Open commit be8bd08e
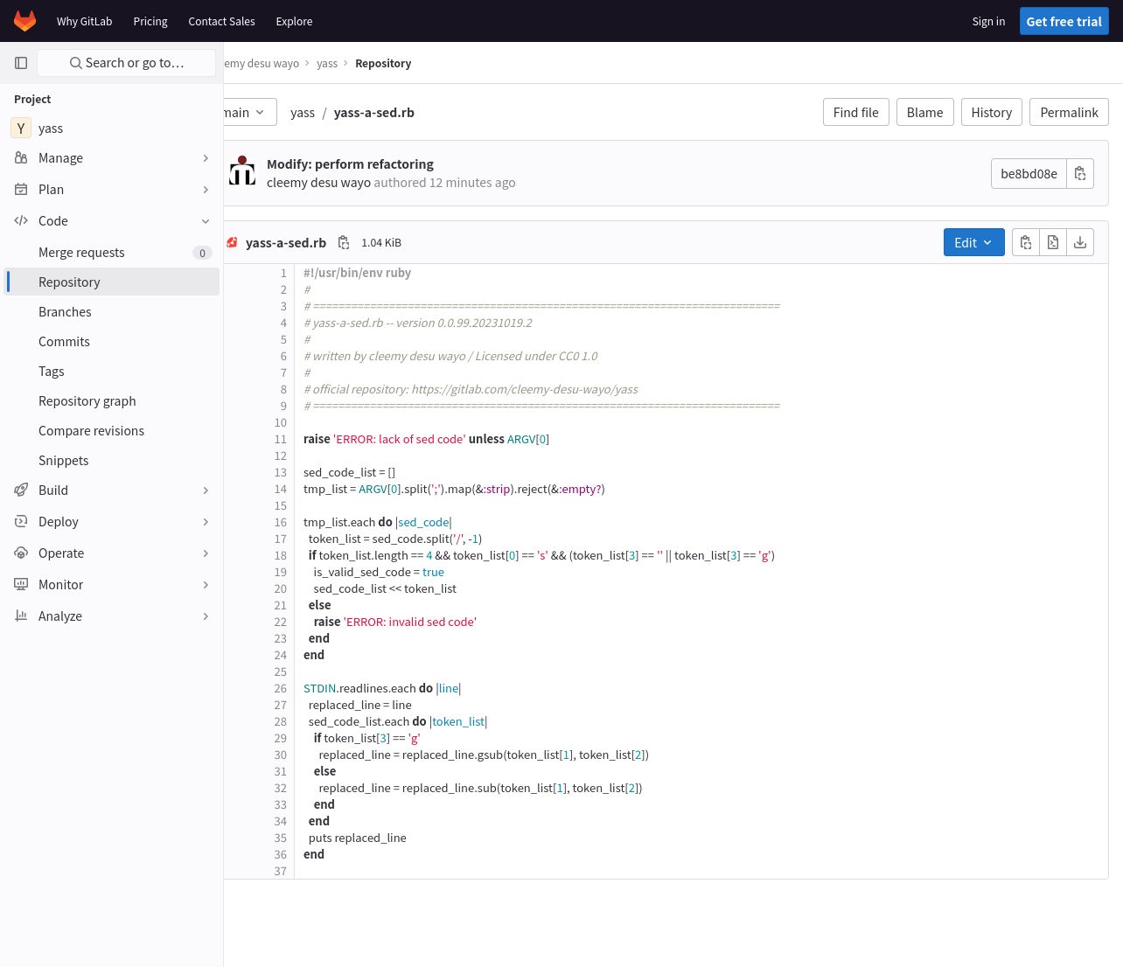This screenshot has height=967, width=1123. point(1029,173)
